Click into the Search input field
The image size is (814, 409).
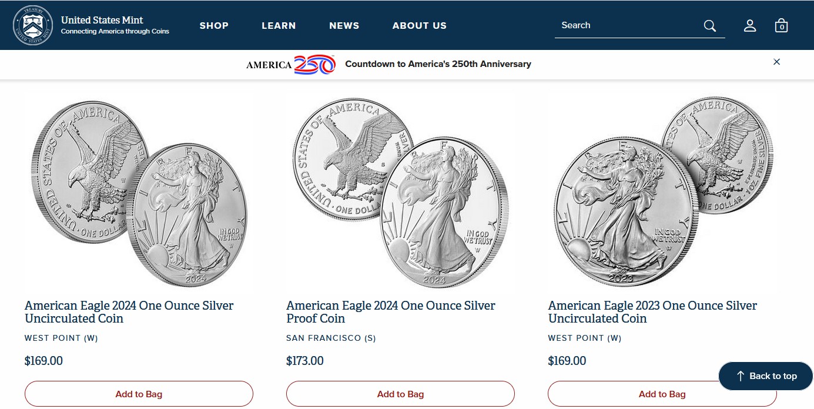point(623,25)
